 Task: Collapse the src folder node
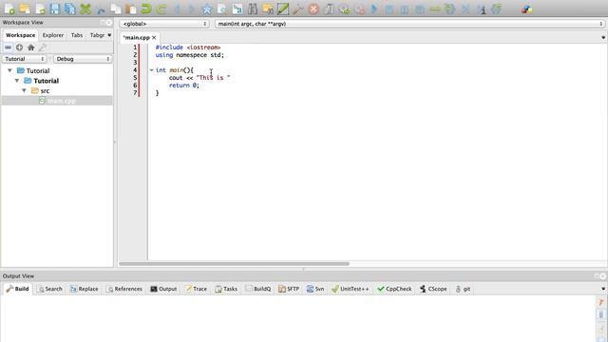(24, 91)
